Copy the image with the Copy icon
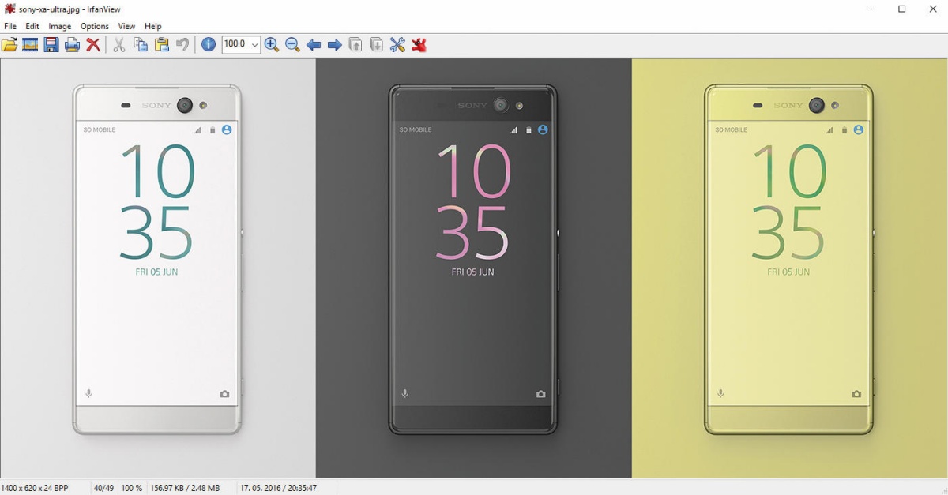 pyautogui.click(x=141, y=45)
